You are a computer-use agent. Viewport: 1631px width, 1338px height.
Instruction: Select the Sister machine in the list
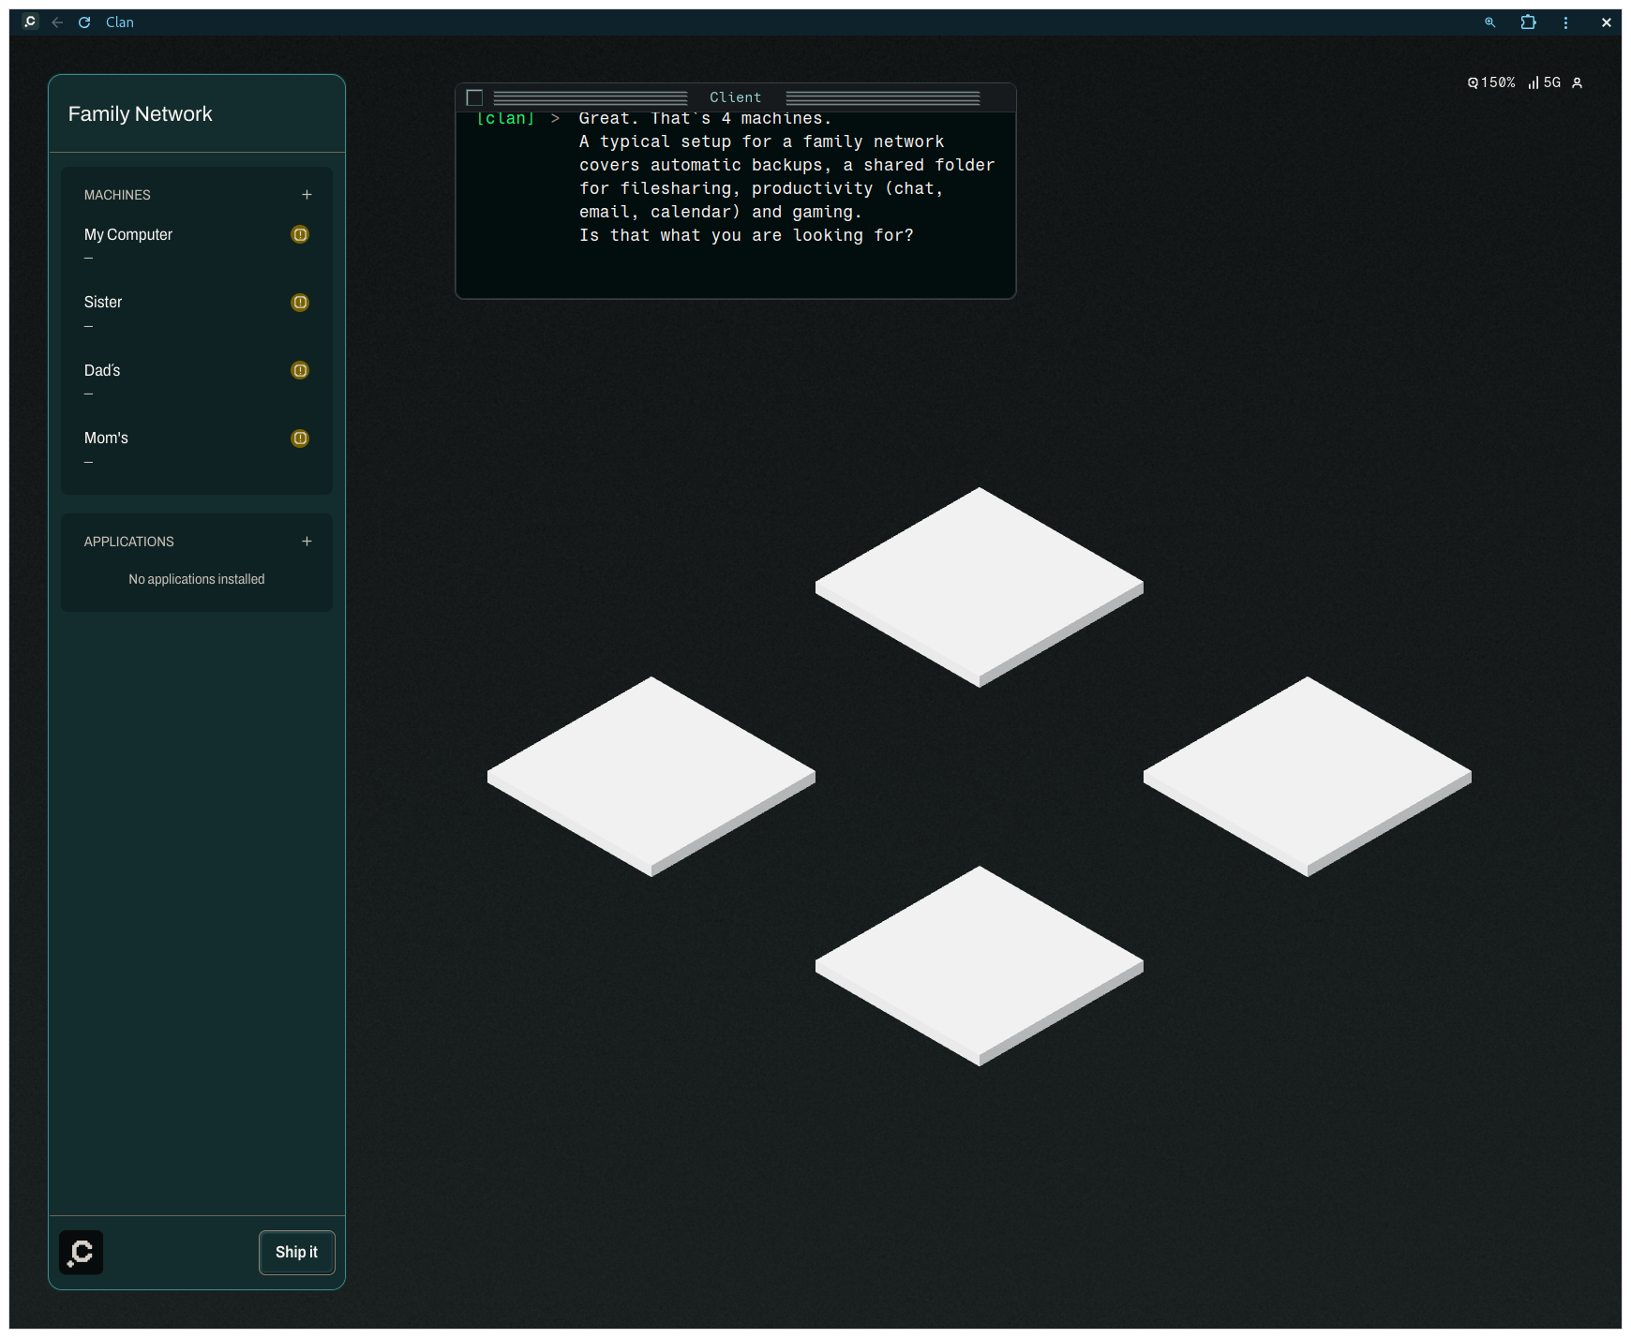click(103, 303)
